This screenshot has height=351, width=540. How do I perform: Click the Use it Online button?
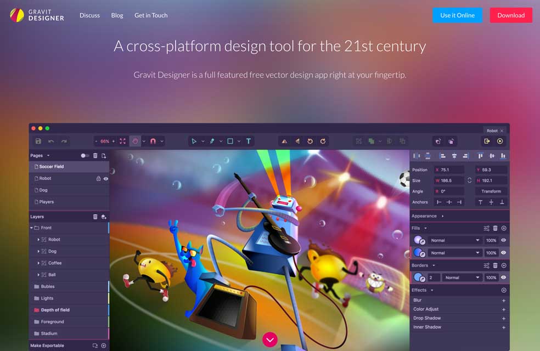(457, 15)
